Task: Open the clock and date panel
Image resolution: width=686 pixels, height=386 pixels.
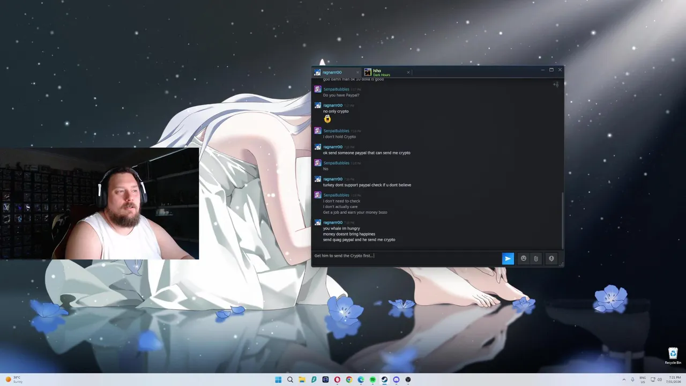Action: [x=674, y=380]
